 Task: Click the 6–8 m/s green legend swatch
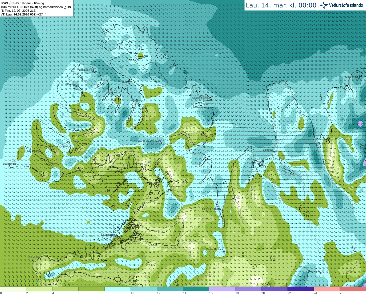tap(91, 289)
